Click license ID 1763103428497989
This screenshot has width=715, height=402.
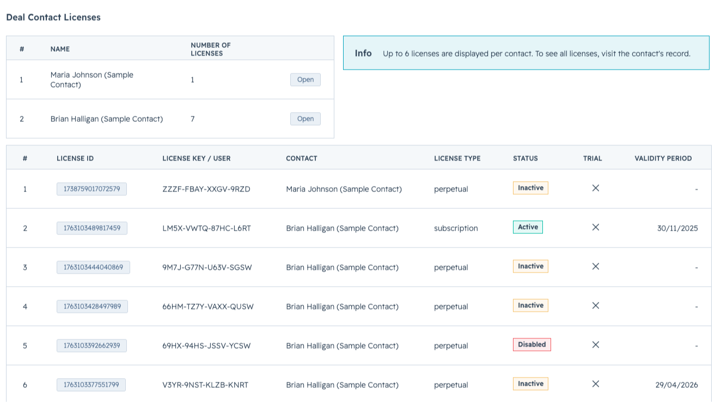click(x=92, y=306)
